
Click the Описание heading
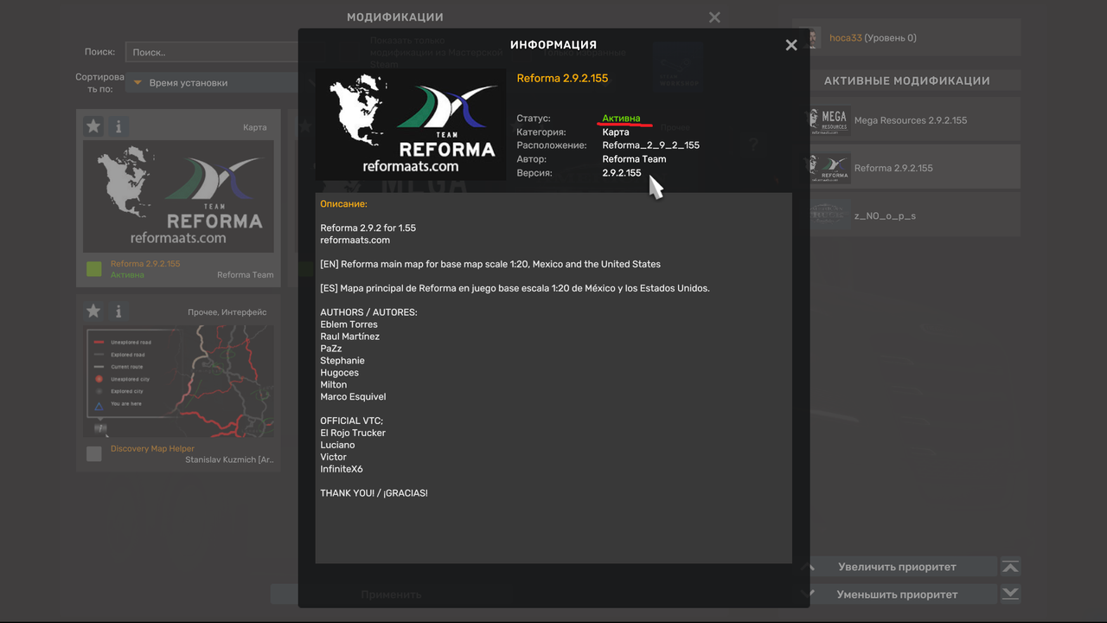click(343, 204)
